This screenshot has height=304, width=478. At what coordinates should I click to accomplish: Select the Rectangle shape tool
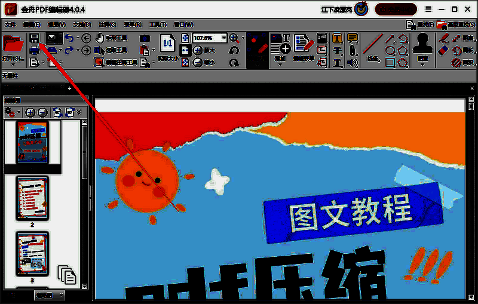point(390,63)
